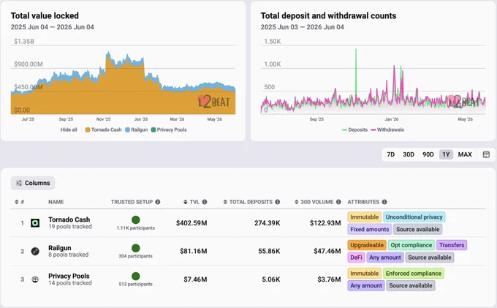Click the Total value locked chart title
Viewport: 497px width, 308px height.
coord(45,16)
